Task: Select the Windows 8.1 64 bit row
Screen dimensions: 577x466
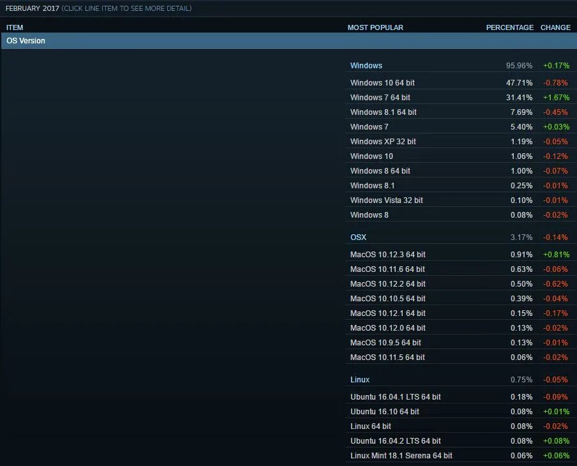Action: point(461,112)
